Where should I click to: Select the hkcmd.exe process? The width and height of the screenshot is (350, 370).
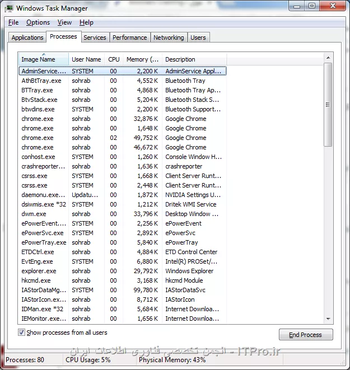point(123,280)
